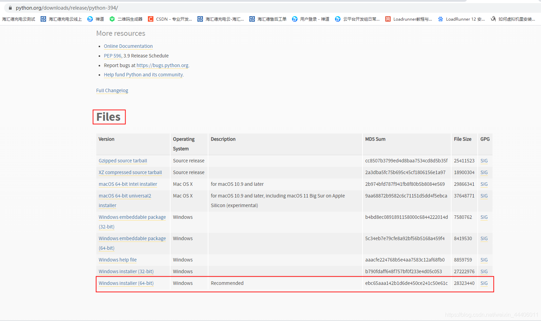
Task: Open the Loadrunner教程与 bookmark
Action: (x=409, y=19)
